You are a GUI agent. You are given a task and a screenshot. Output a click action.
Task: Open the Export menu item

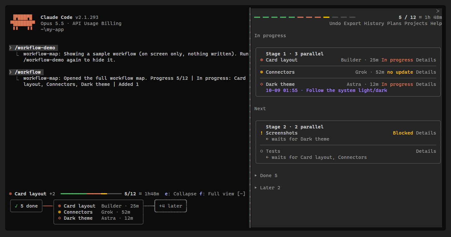pos(353,23)
